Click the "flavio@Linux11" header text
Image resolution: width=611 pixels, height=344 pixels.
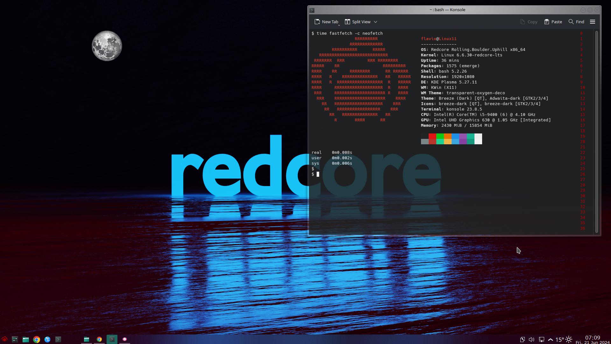pyautogui.click(x=439, y=39)
